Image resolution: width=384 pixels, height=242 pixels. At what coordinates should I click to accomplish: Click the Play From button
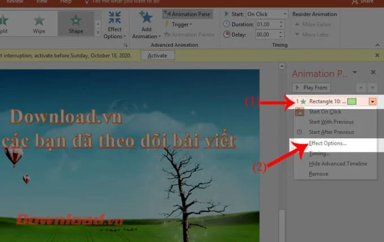click(311, 88)
